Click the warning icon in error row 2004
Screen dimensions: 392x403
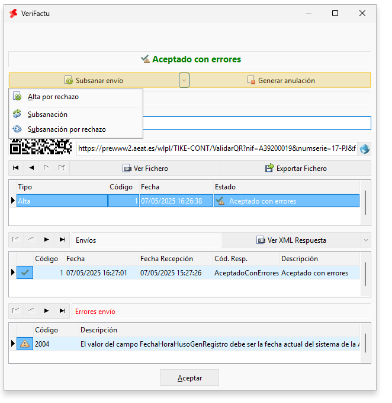[25, 344]
